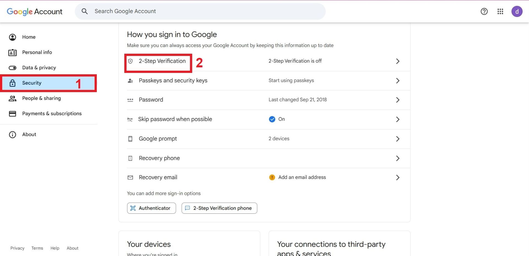The image size is (529, 256).
Task: Open the 2-Step Verification label
Action: coord(162,61)
